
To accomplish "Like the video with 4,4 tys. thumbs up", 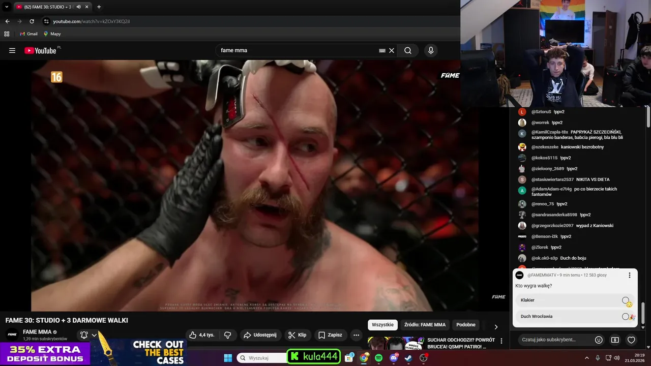I will [x=202, y=335].
